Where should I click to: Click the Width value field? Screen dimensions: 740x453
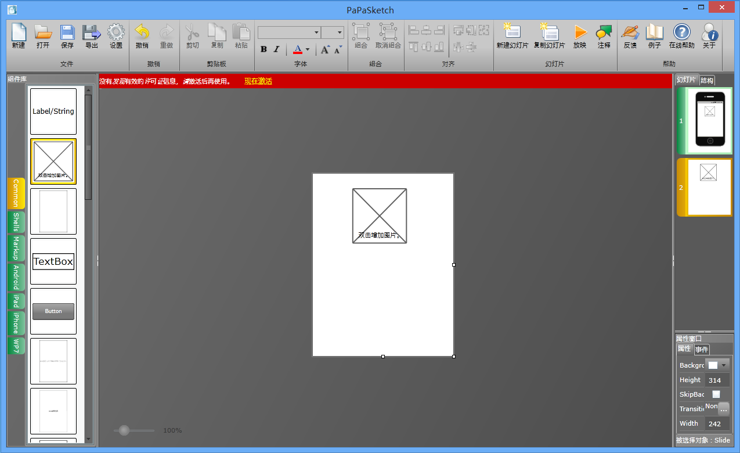tap(717, 423)
